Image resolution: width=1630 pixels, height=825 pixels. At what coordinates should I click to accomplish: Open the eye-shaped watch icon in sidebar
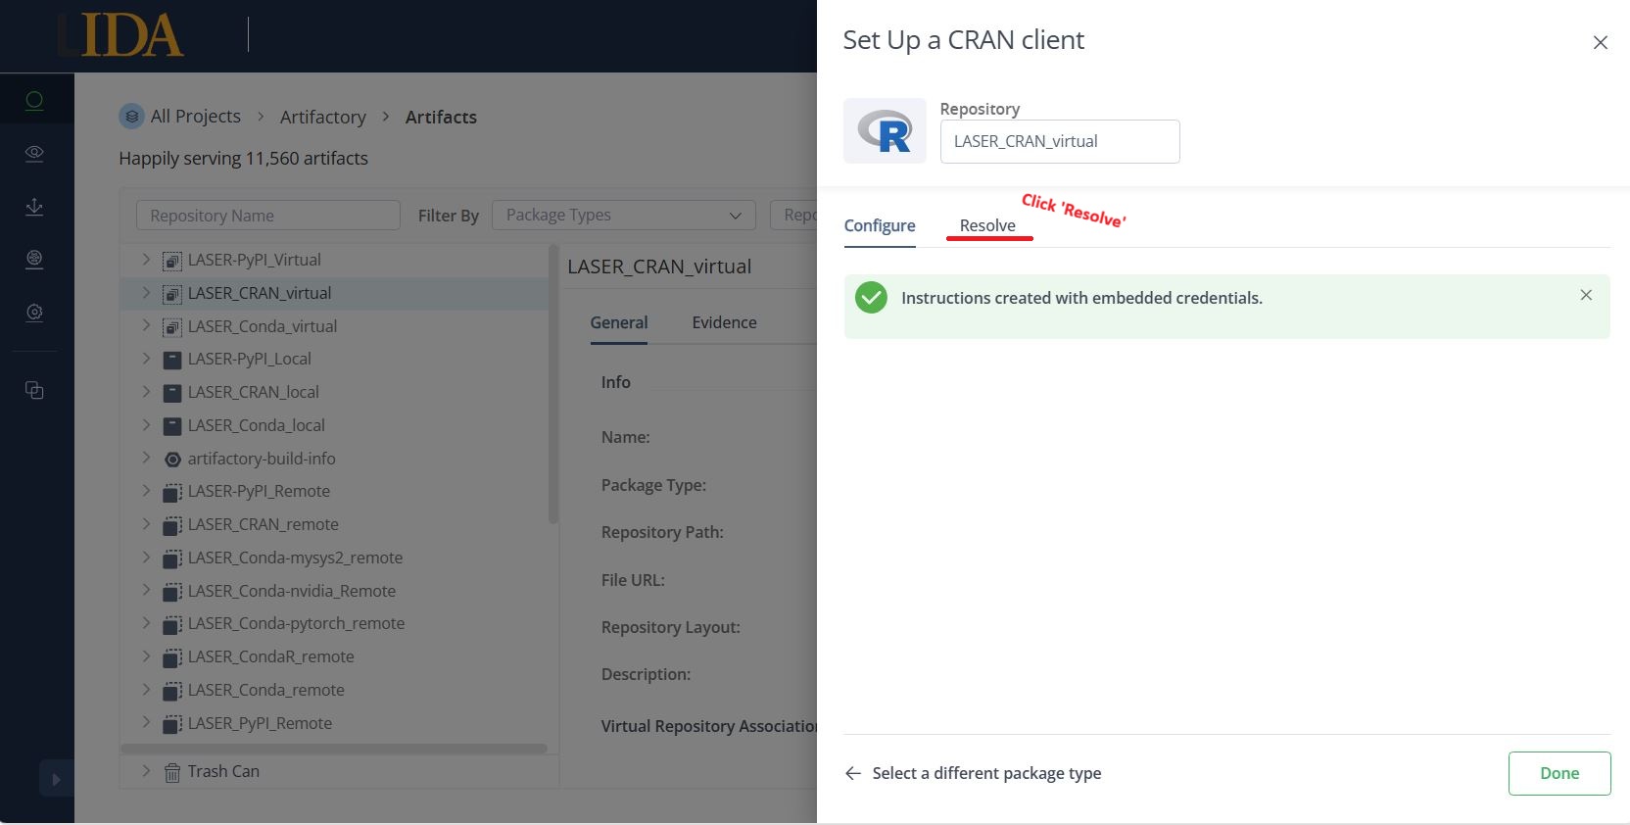point(34,153)
